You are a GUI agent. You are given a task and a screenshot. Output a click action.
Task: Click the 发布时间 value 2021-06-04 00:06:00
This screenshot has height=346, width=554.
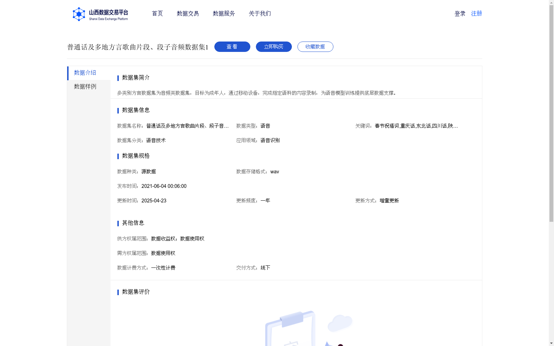164,186
